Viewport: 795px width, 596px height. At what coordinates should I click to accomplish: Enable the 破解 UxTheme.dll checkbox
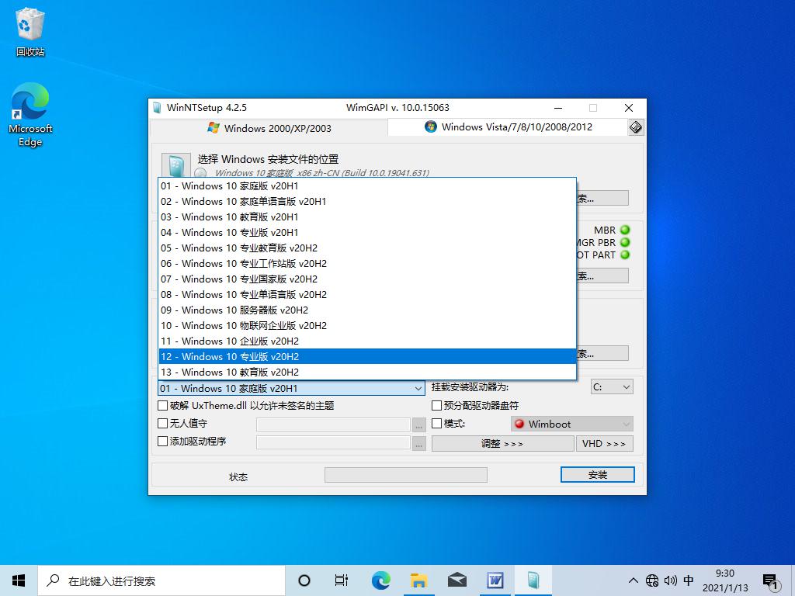(x=163, y=405)
